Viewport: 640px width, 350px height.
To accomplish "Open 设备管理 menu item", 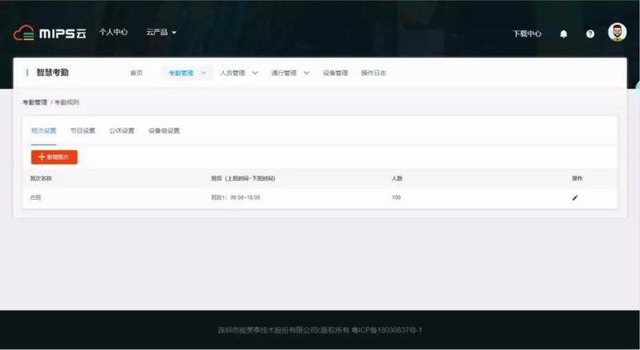I will (x=335, y=73).
